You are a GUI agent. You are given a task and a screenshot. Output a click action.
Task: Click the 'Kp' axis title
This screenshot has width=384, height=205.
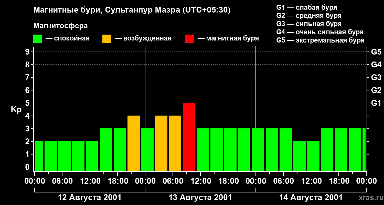[16, 110]
